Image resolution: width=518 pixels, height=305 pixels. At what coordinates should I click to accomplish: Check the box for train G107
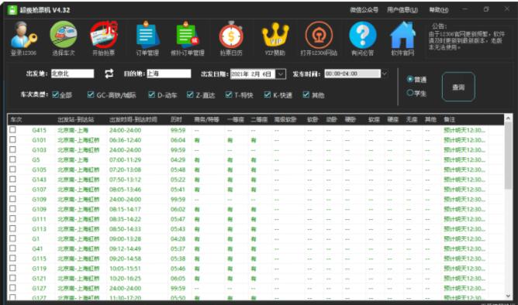point(12,189)
